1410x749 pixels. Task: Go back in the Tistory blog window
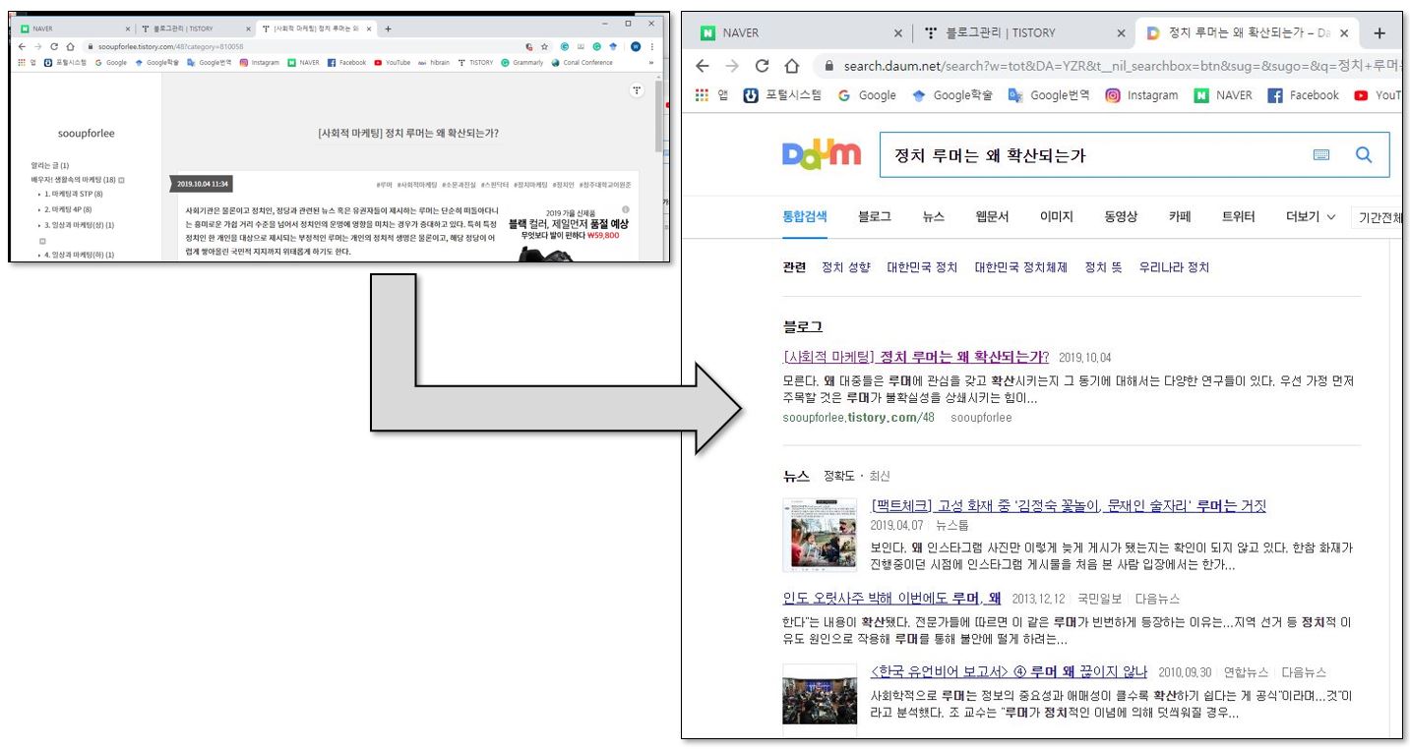click(23, 46)
